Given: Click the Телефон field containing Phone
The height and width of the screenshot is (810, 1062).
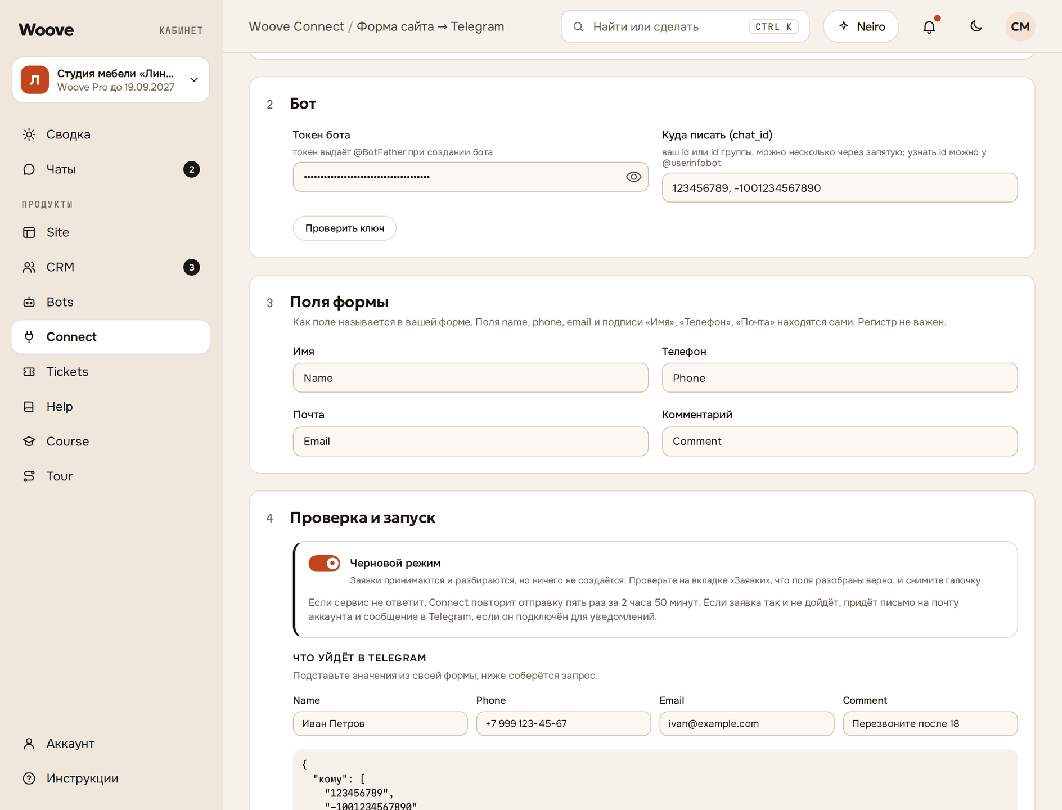Looking at the screenshot, I should pos(840,378).
